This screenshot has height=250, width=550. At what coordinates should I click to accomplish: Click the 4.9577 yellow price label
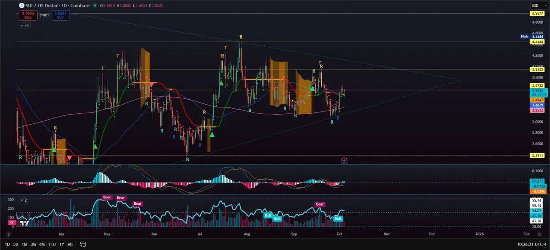click(x=537, y=14)
